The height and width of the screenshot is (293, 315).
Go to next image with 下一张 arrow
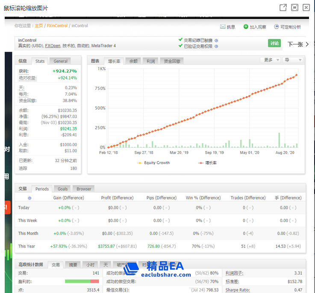pyautogui.click(x=298, y=44)
